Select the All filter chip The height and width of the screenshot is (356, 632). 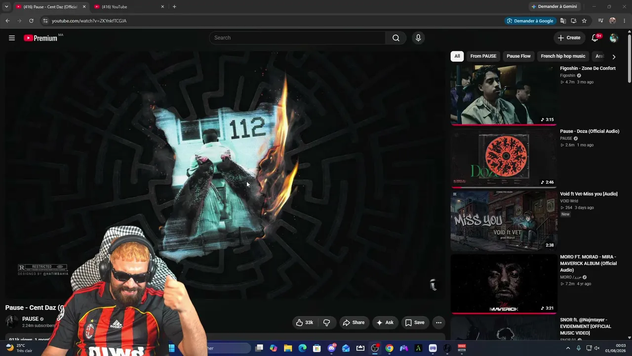tap(457, 56)
